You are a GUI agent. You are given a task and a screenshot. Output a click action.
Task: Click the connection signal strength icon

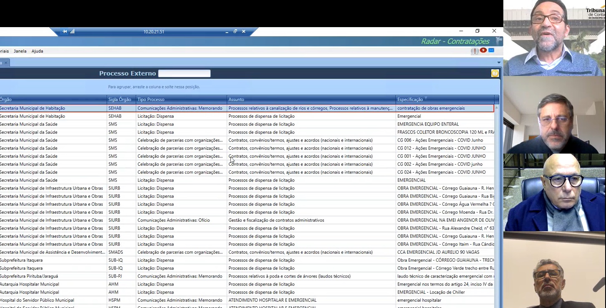pyautogui.click(x=72, y=32)
